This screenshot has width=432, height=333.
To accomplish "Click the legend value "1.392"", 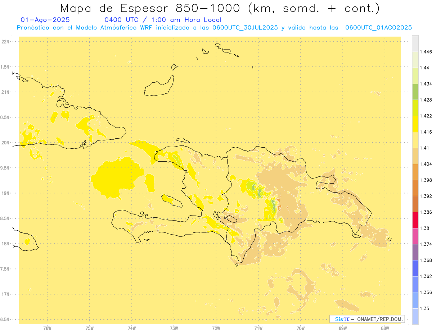I will pos(426,196).
